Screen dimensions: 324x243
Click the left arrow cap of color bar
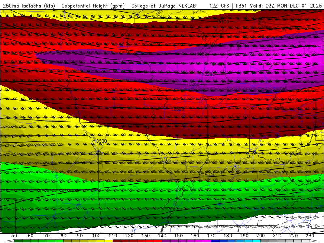point(10,241)
